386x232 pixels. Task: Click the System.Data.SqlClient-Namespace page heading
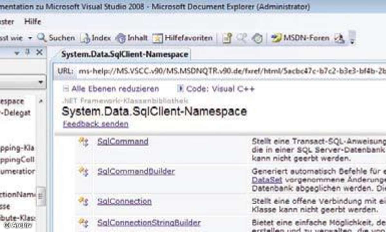(x=154, y=111)
